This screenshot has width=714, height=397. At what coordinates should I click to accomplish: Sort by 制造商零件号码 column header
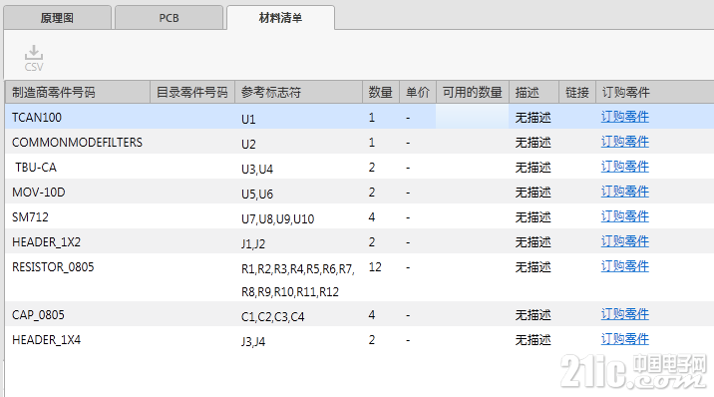pos(78,93)
